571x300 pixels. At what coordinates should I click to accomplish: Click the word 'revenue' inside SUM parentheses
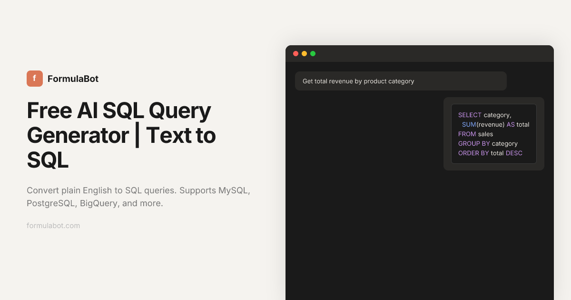(490, 125)
